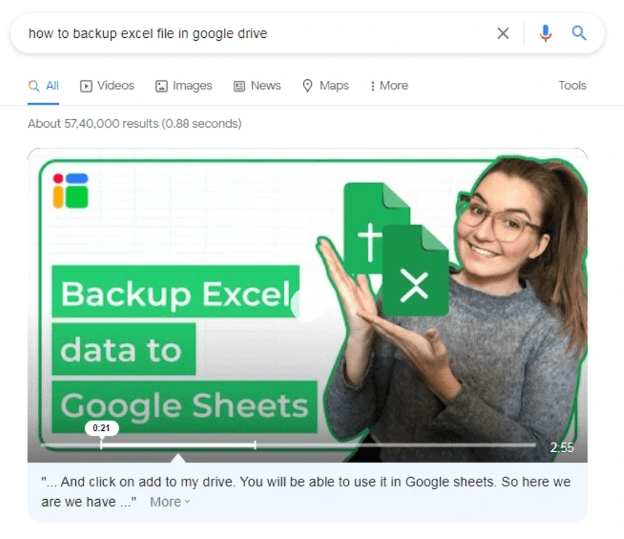Open the Tools options
This screenshot has width=624, height=539.
[572, 86]
